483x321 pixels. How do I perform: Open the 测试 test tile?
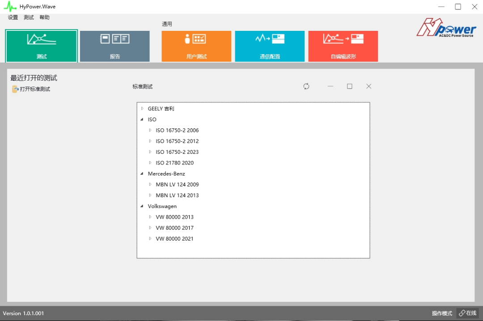41,46
